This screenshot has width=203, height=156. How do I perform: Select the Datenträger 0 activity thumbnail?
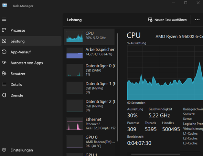click(75, 70)
